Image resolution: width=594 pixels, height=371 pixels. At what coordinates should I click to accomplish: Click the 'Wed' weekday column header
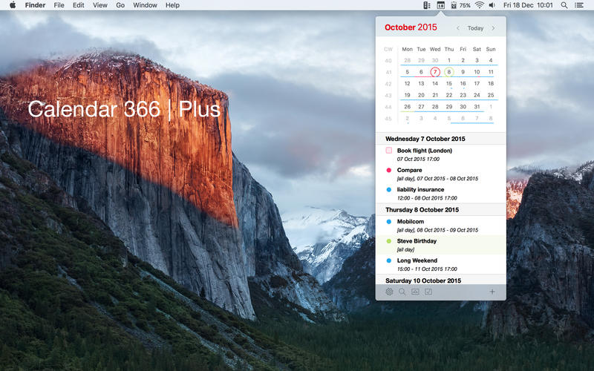[x=435, y=49]
